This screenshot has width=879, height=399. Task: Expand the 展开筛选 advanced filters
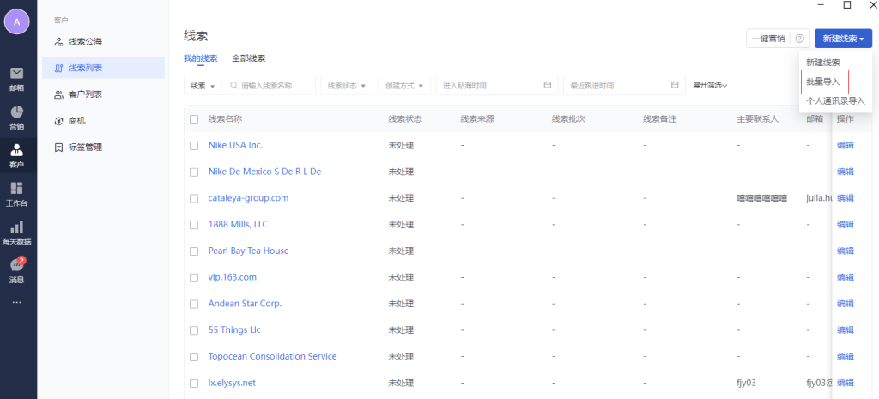click(710, 86)
